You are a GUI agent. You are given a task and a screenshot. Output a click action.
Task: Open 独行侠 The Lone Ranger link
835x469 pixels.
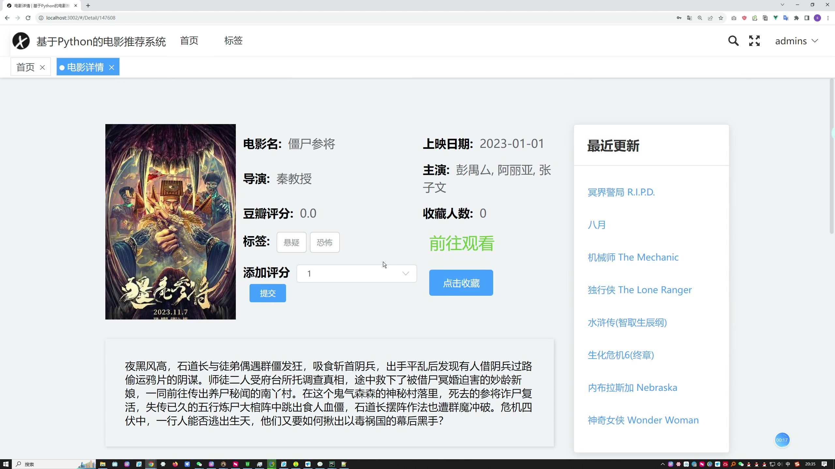[640, 290]
